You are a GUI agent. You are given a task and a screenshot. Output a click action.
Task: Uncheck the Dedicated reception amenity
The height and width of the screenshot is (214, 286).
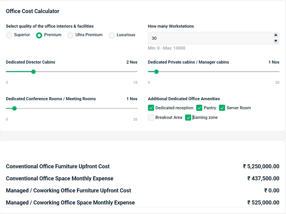(x=151, y=108)
